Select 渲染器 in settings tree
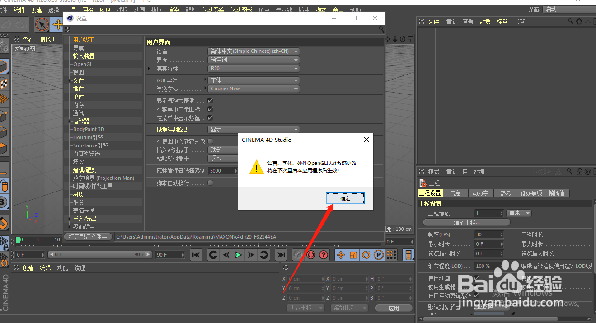The height and width of the screenshot is (323, 596). point(81,121)
